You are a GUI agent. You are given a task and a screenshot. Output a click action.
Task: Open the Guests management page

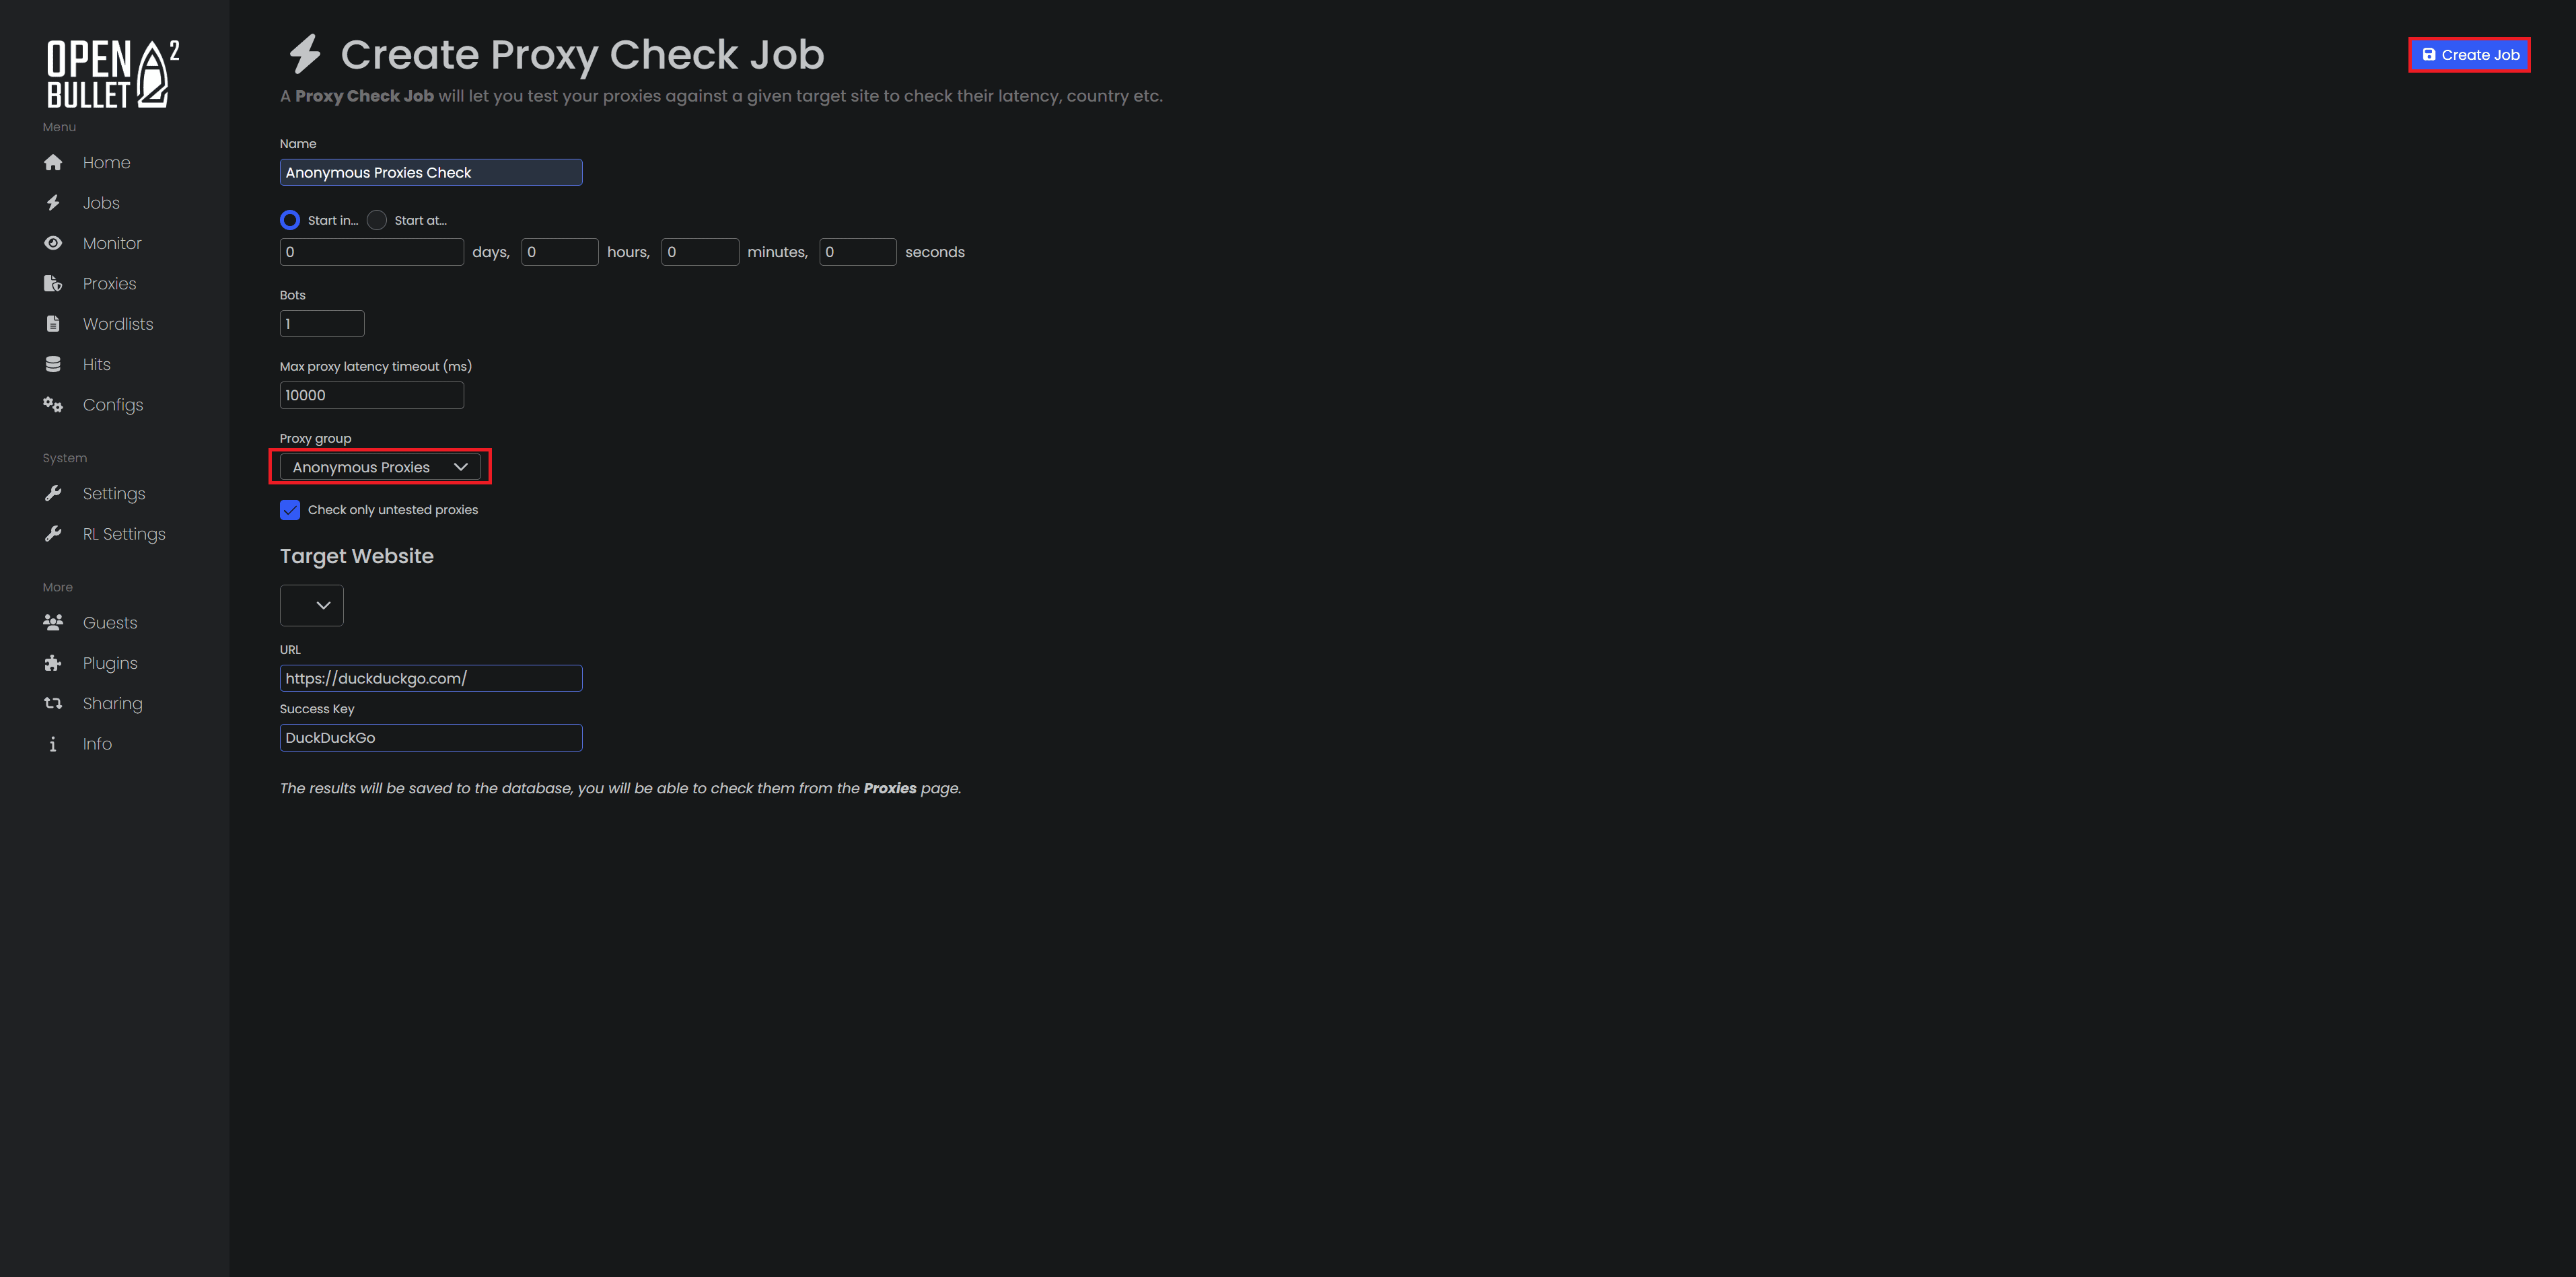click(109, 622)
